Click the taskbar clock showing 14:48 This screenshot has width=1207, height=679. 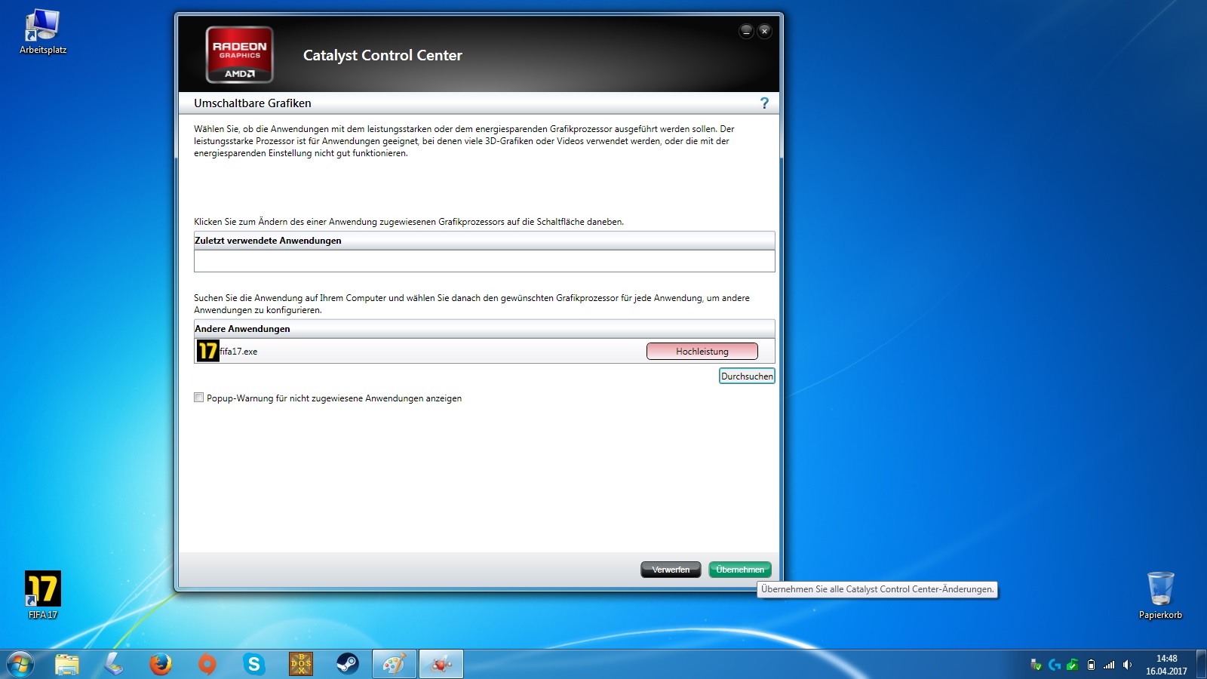click(x=1166, y=665)
